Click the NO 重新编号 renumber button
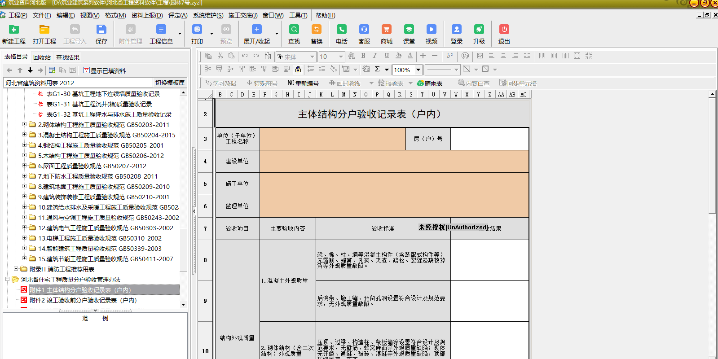Image resolution: width=718 pixels, height=359 pixels. click(303, 83)
